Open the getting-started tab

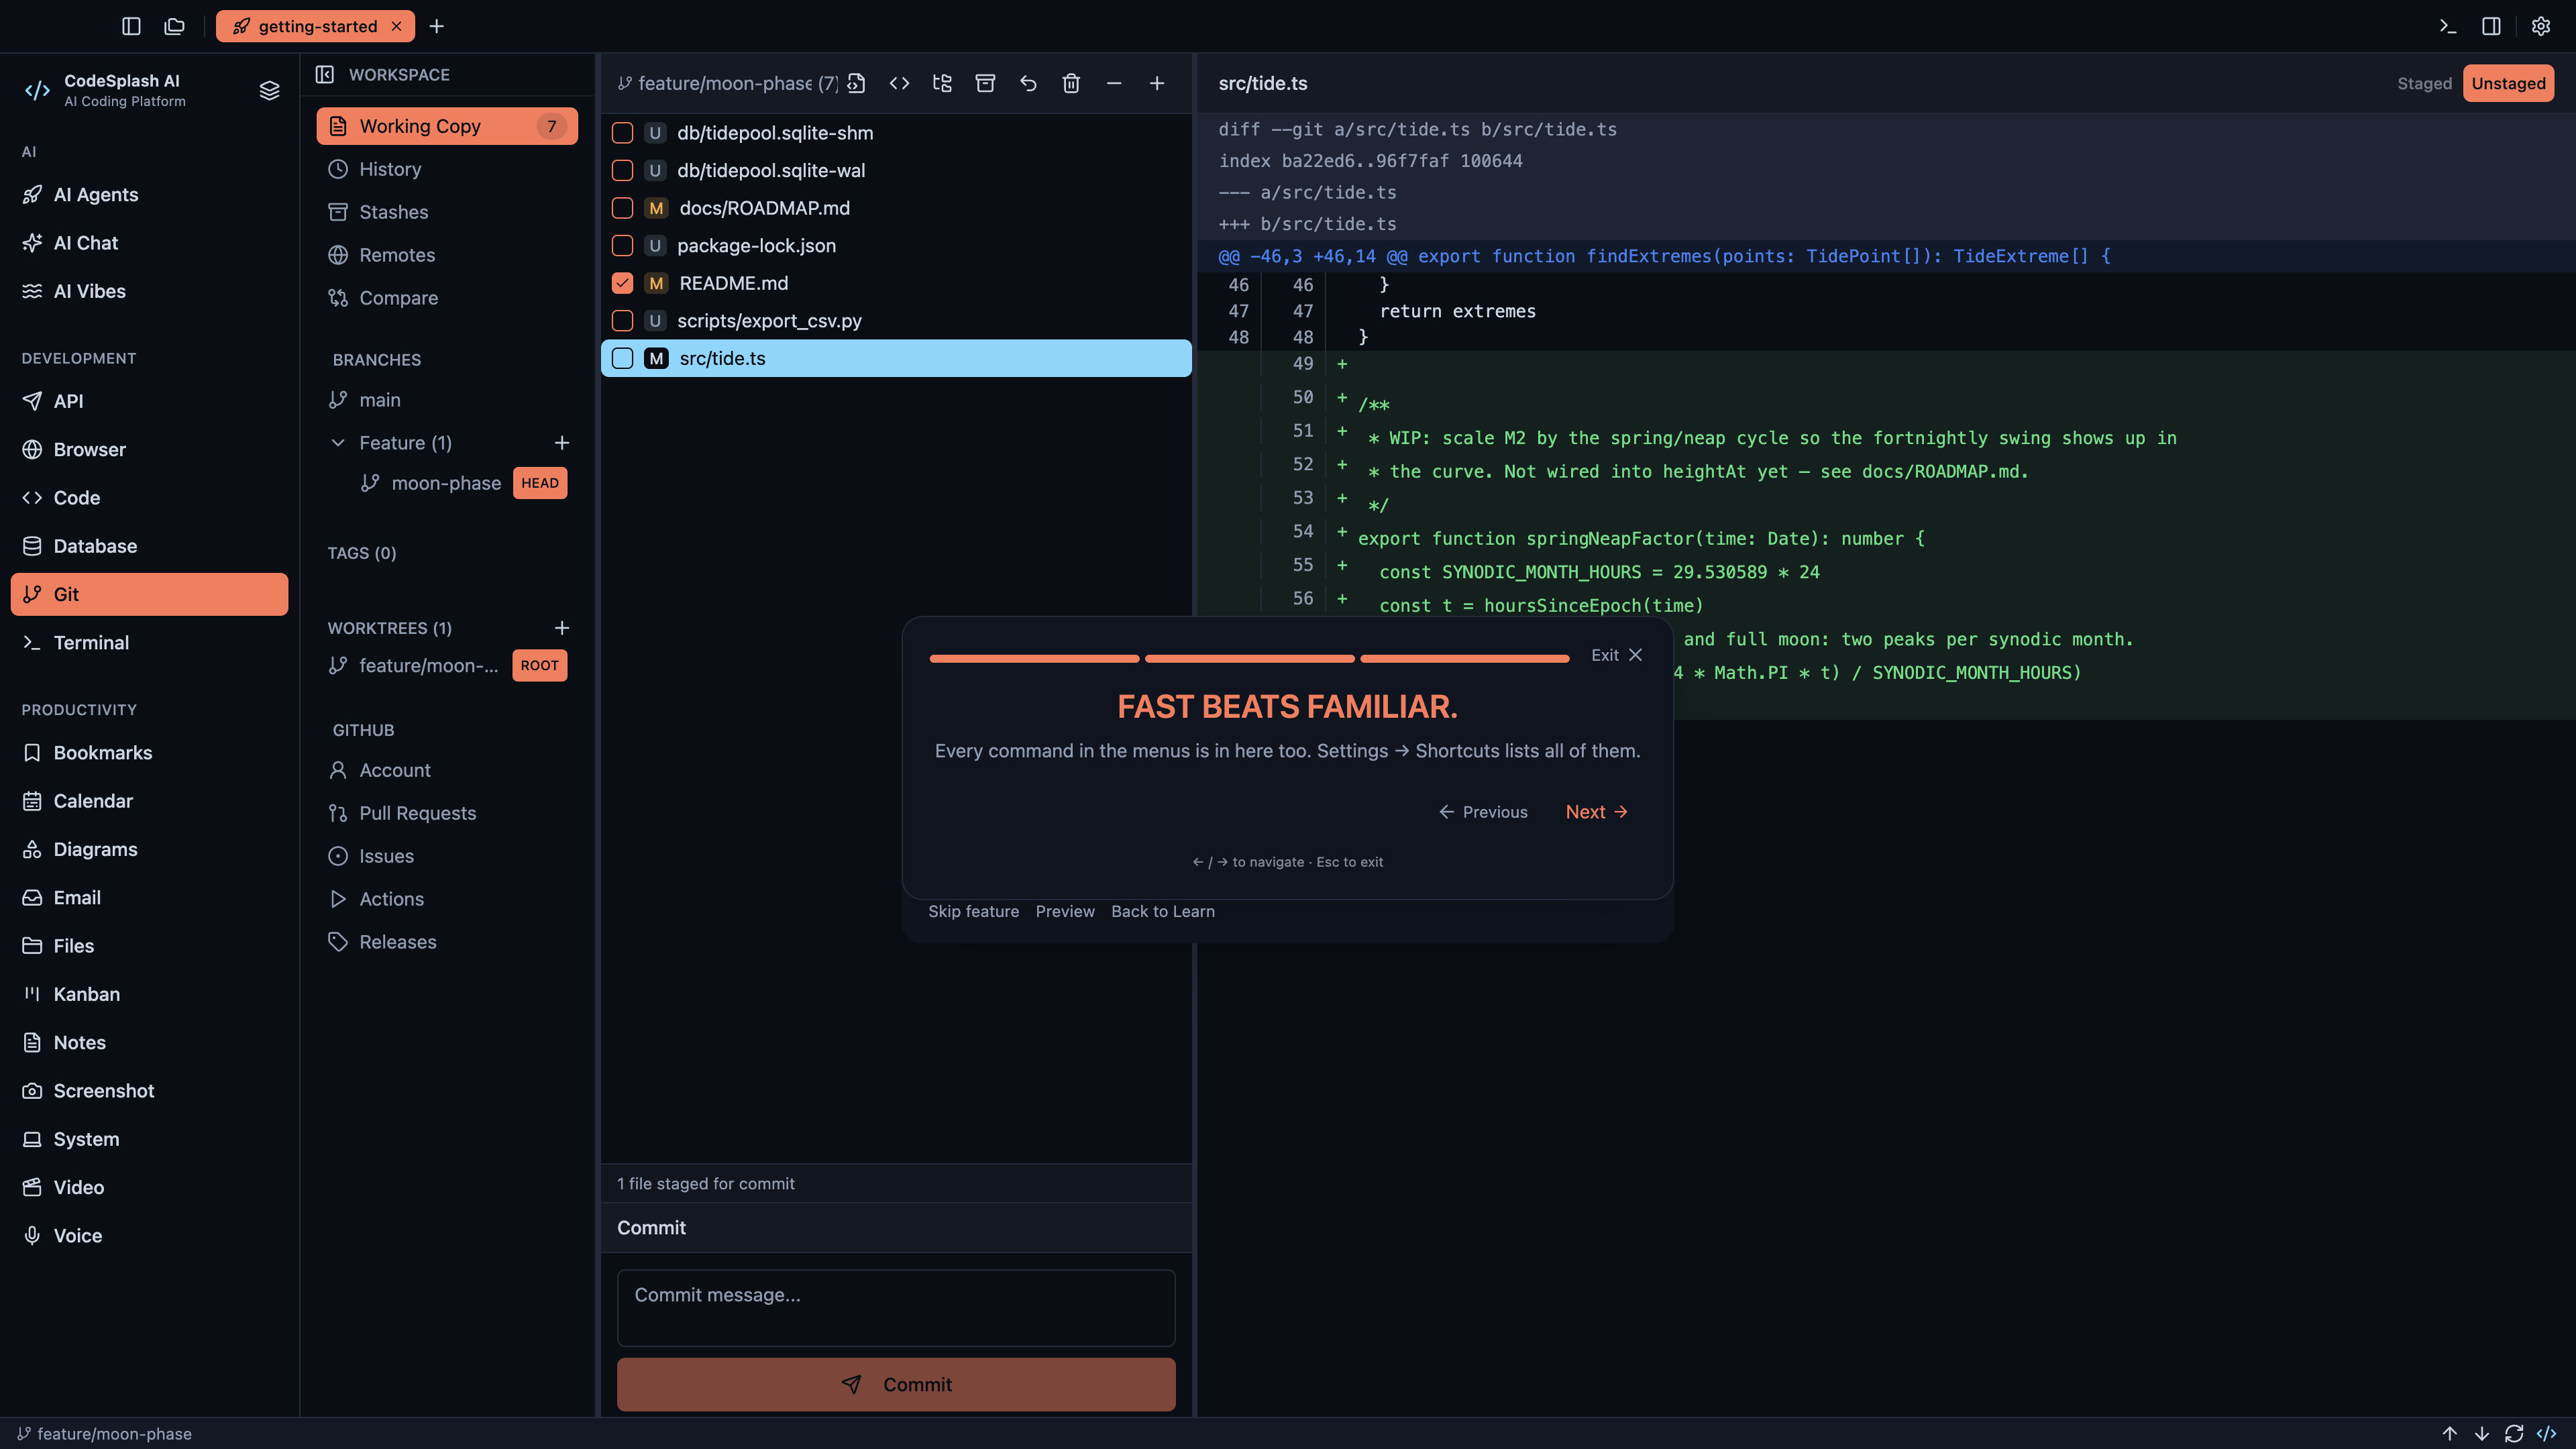tap(316, 26)
